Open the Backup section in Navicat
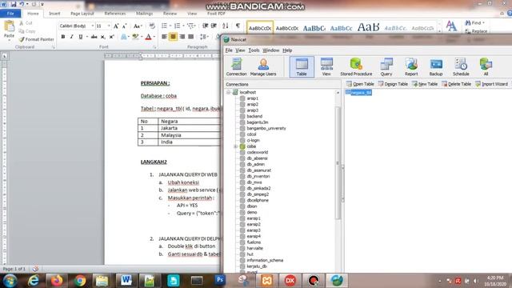Image resolution: width=512 pixels, height=288 pixels. coord(436,67)
